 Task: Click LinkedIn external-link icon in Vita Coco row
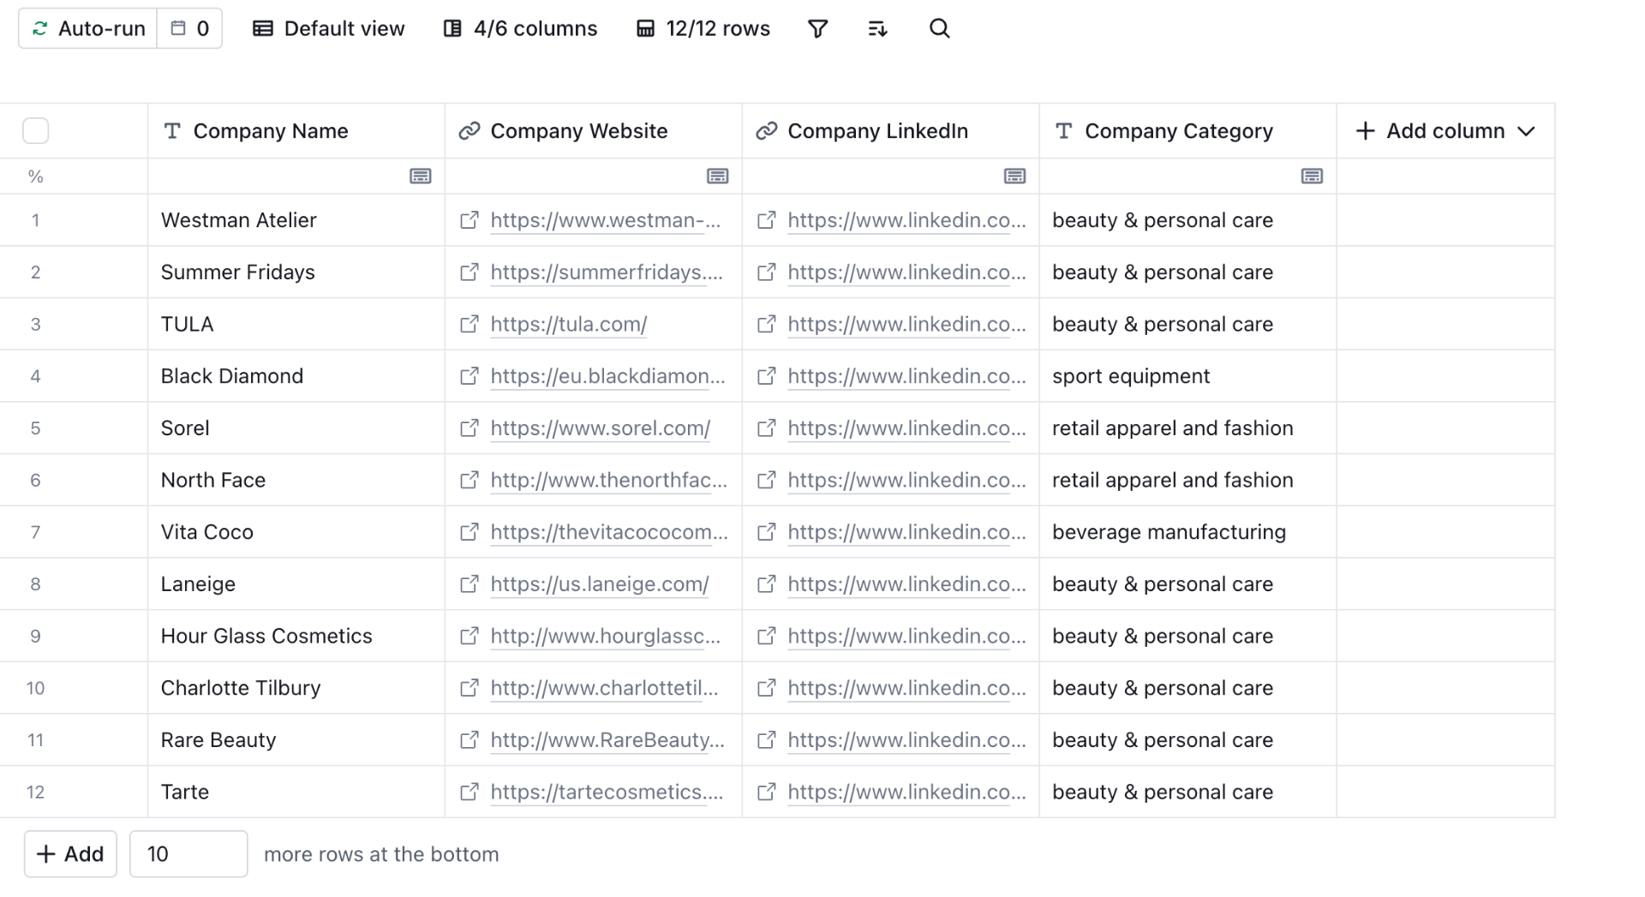pos(767,532)
